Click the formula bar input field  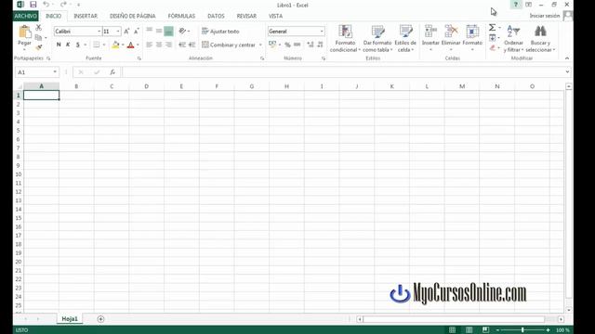(343, 72)
